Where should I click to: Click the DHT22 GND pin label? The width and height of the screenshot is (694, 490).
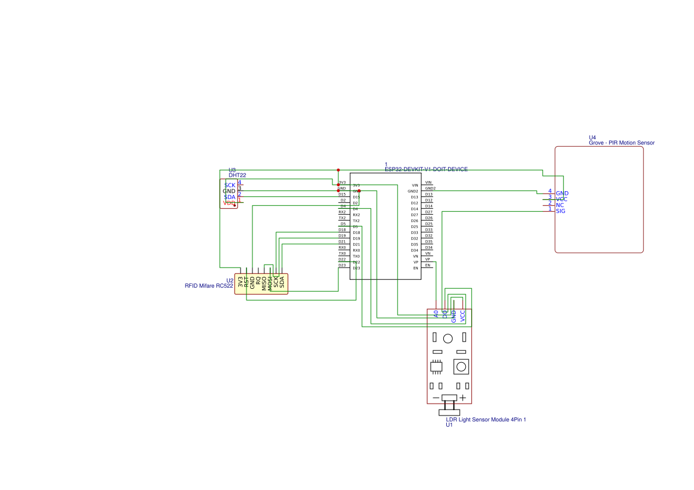pyautogui.click(x=229, y=191)
